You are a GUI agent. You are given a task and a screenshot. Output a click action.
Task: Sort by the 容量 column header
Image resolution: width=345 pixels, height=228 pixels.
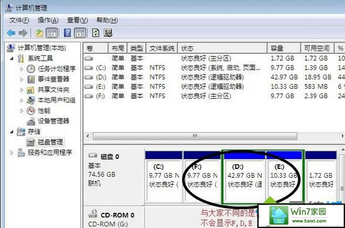click(284, 49)
